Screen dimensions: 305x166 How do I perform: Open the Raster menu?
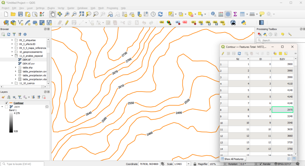71,8
